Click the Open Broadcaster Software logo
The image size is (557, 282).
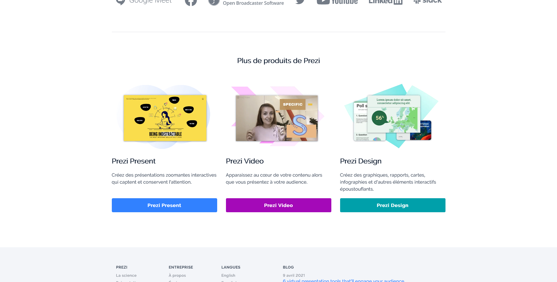[246, 3]
